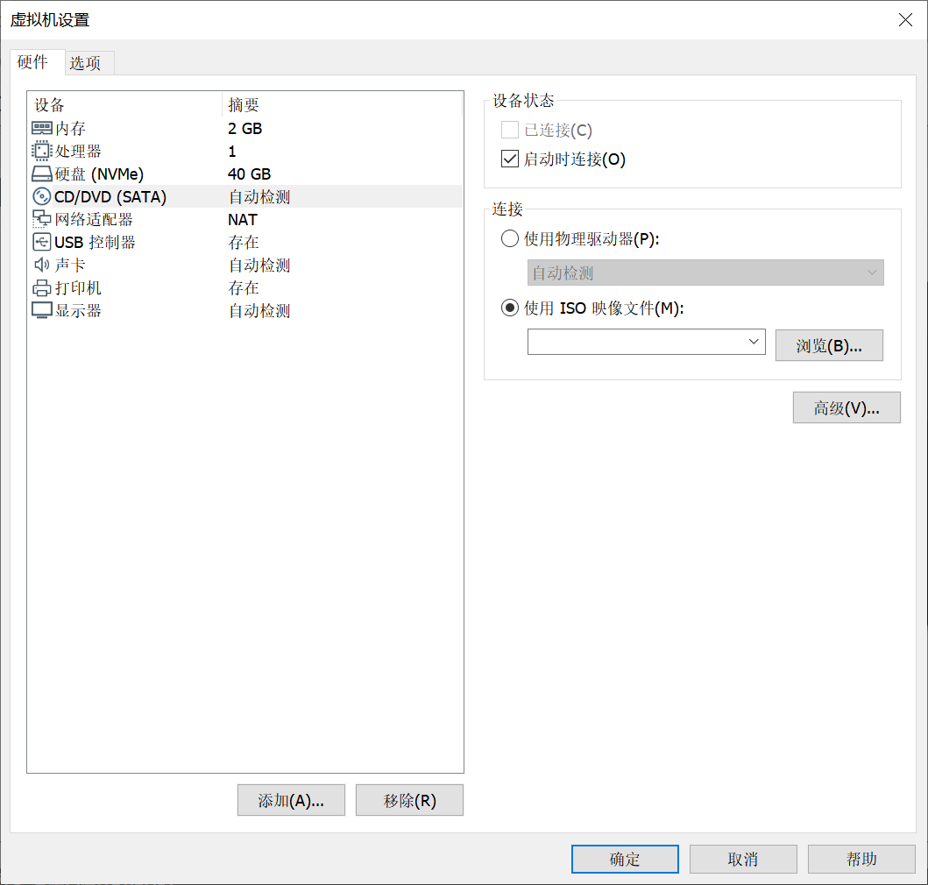Switch to the 选项 tab

(88, 62)
